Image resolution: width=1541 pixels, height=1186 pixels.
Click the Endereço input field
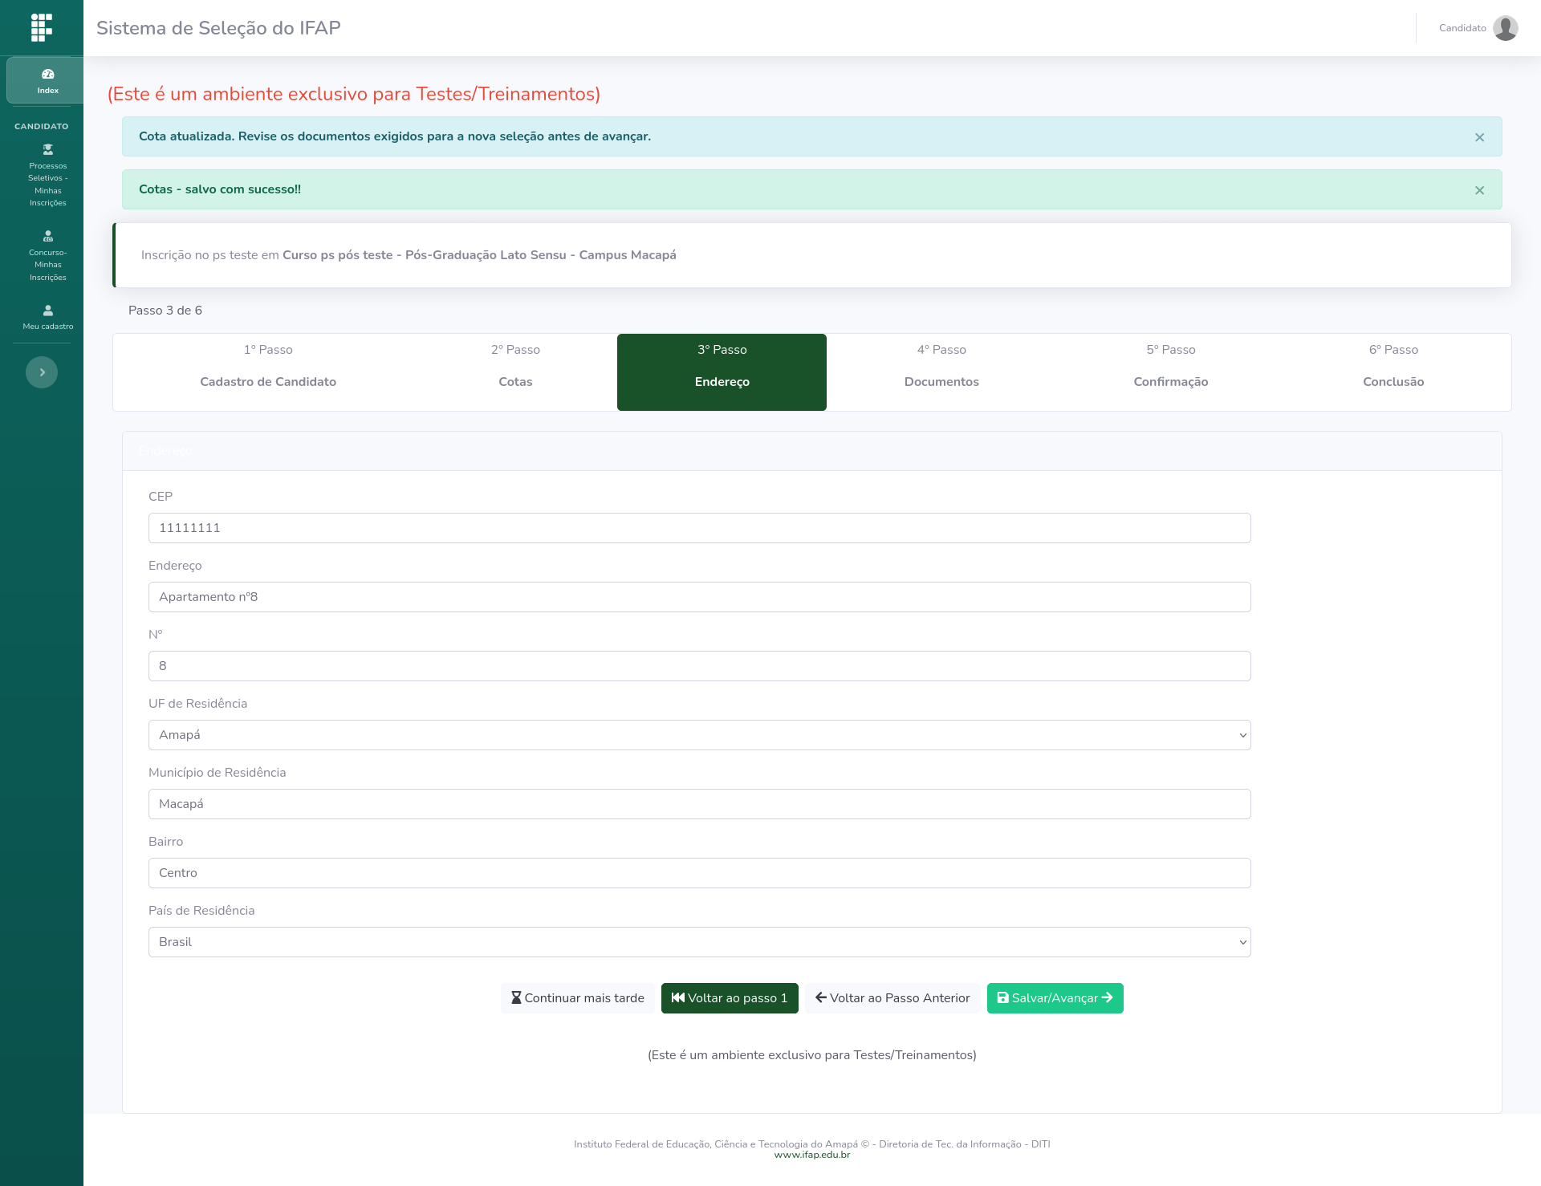click(x=700, y=597)
